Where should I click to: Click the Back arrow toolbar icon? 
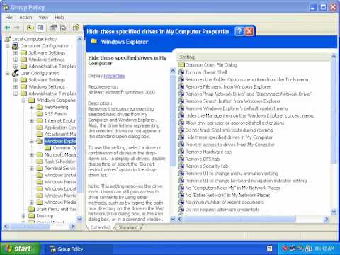[x=8, y=28]
